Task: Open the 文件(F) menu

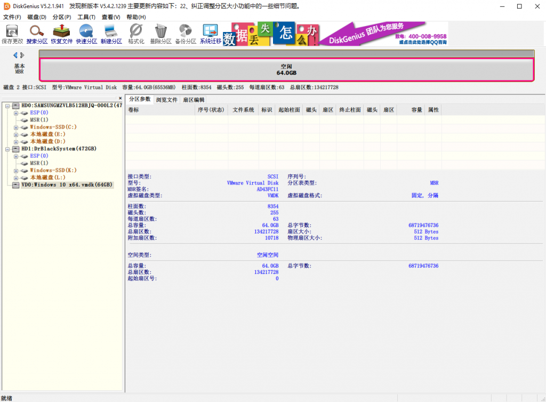Action: click(x=12, y=17)
